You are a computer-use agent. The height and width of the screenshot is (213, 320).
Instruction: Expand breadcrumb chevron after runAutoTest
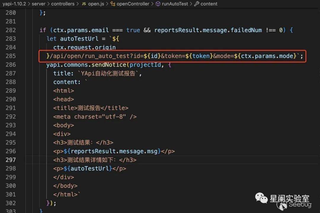tap(191, 4)
